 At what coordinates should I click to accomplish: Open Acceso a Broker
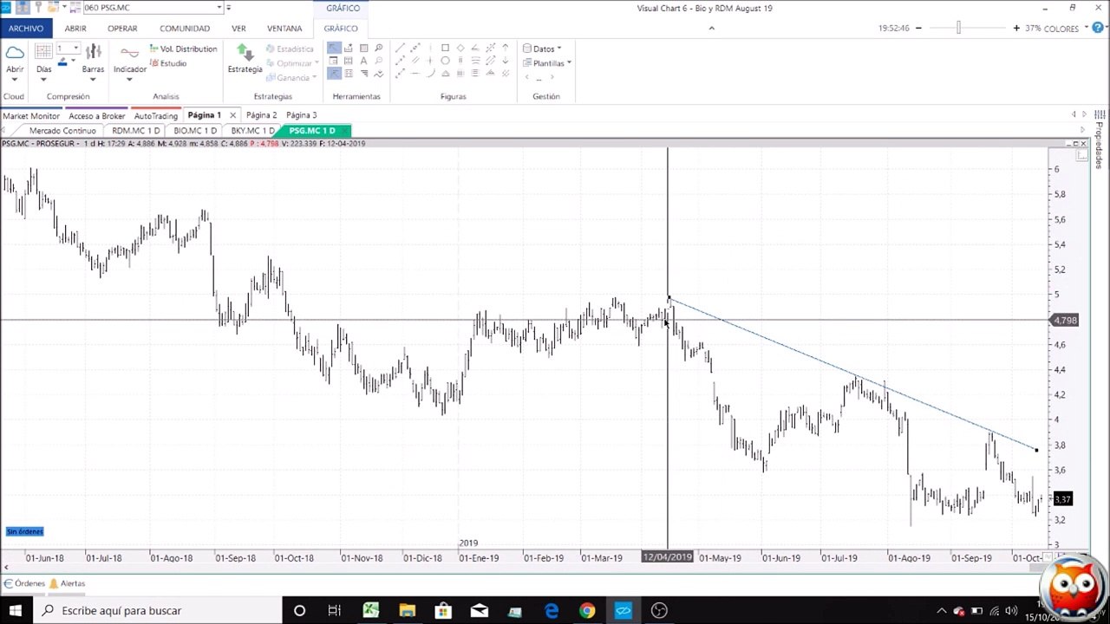coord(97,115)
